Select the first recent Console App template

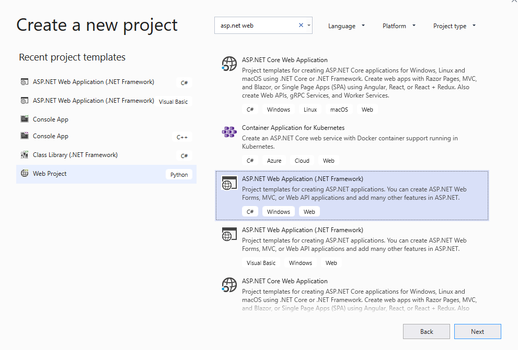51,119
